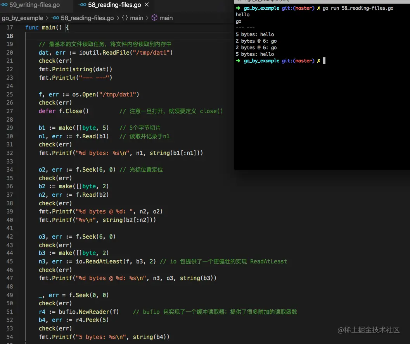Image resolution: width=410 pixels, height=344 pixels.
Task: Click the text 'func main()' in line 17
Action: pos(43,28)
